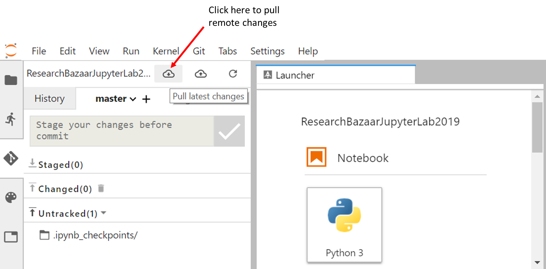
Task: Open the tabs sidebar panel
Action: 11,237
